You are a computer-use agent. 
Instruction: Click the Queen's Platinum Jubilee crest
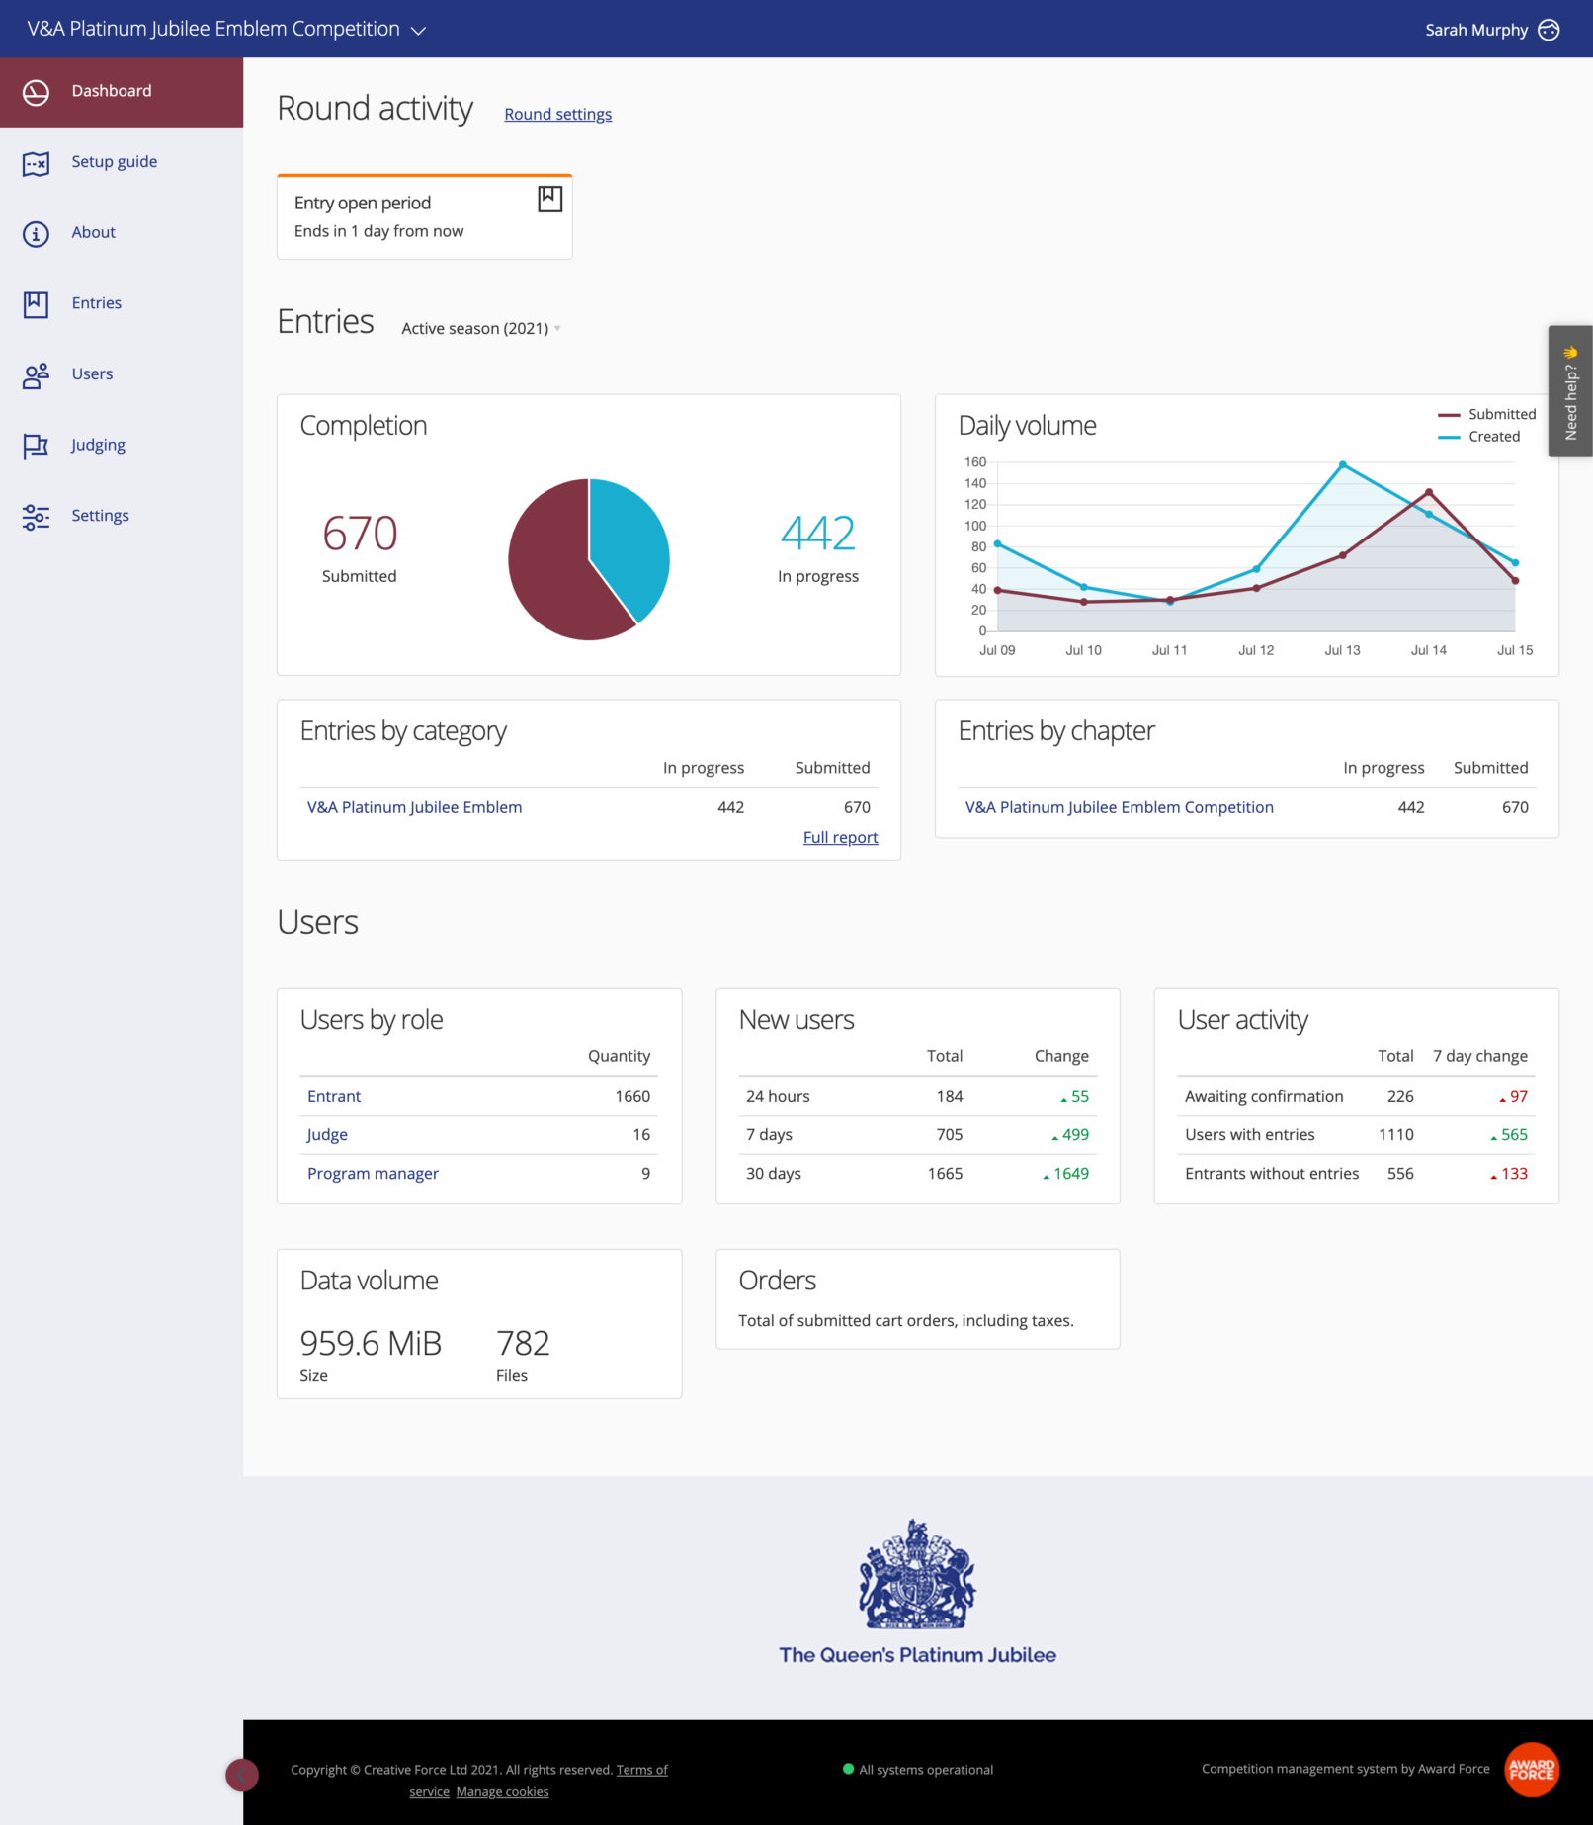[x=917, y=1574]
